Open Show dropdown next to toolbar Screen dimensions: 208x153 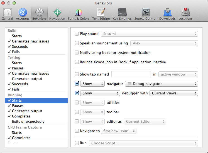pyautogui.click(x=92, y=112)
